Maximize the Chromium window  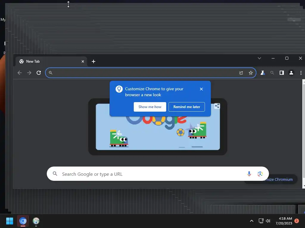pos(287,58)
